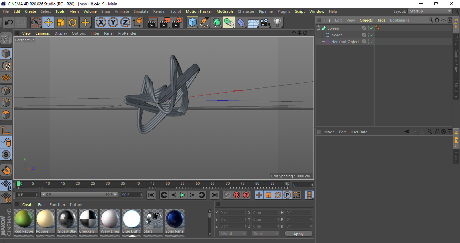The image size is (460, 243).
Task: Switch to Texture mode checkered cube
Action: click(6, 66)
